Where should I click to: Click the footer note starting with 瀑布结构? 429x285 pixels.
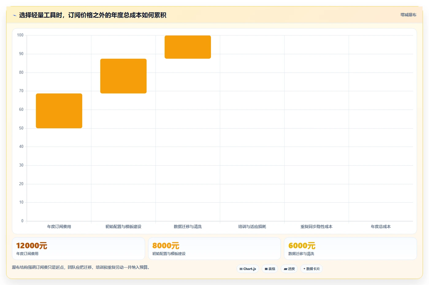click(x=81, y=267)
